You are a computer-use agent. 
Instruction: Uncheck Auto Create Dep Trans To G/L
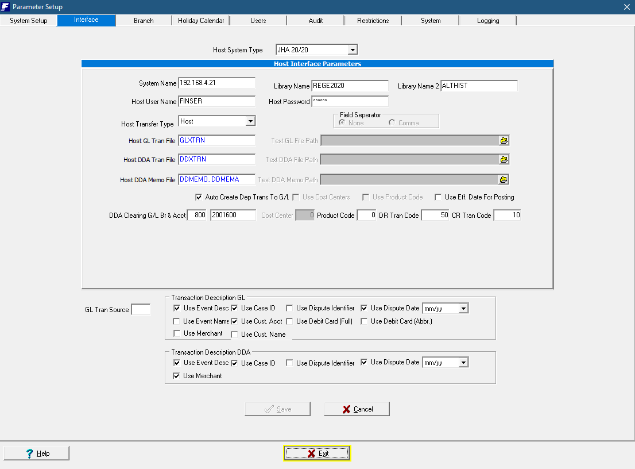[x=199, y=197]
